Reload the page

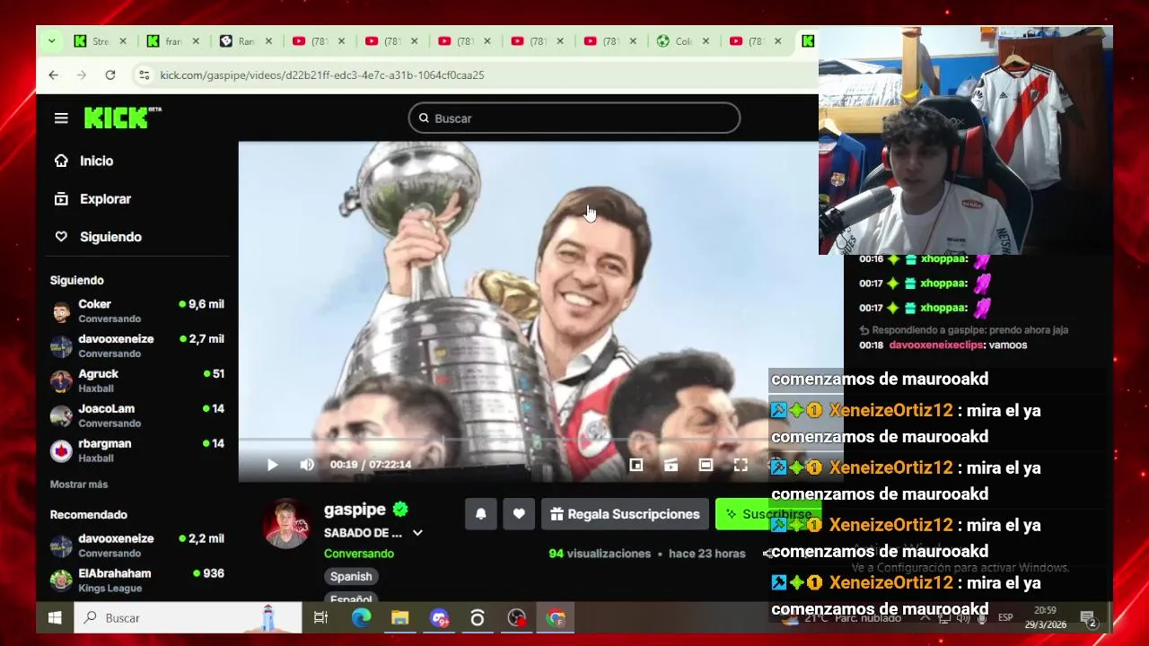coord(110,75)
